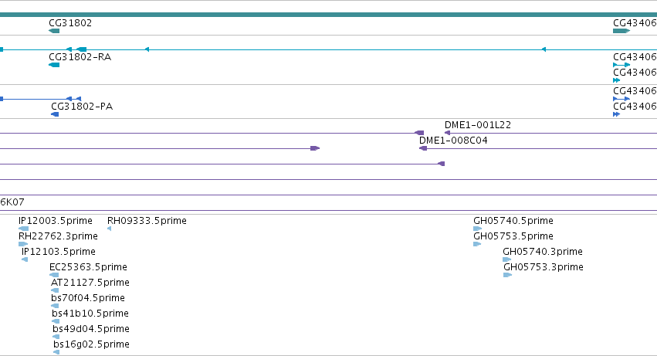Click the GH05740.3prime label text
The image size is (657, 356).
543,252
